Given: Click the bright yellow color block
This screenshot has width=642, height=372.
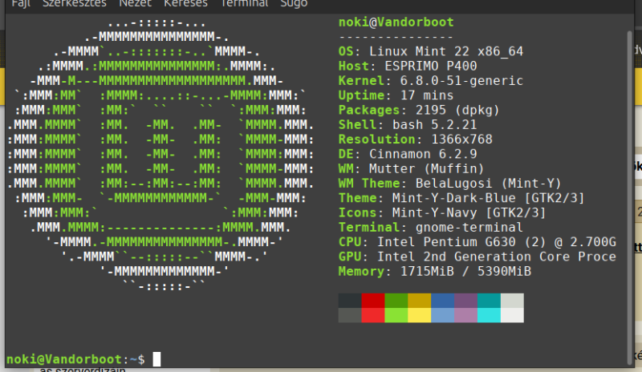Looking at the screenshot, I should pyautogui.click(x=419, y=315).
